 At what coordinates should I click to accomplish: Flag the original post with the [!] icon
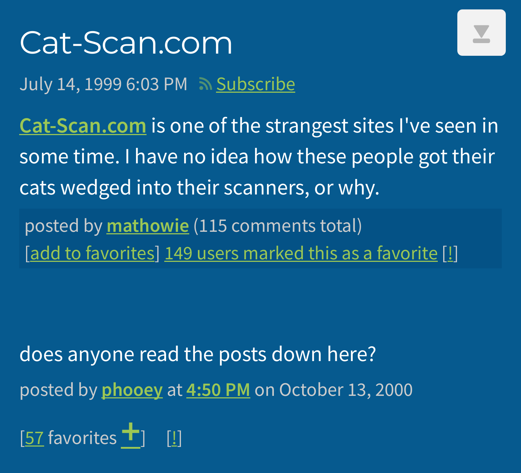pyautogui.click(x=450, y=254)
